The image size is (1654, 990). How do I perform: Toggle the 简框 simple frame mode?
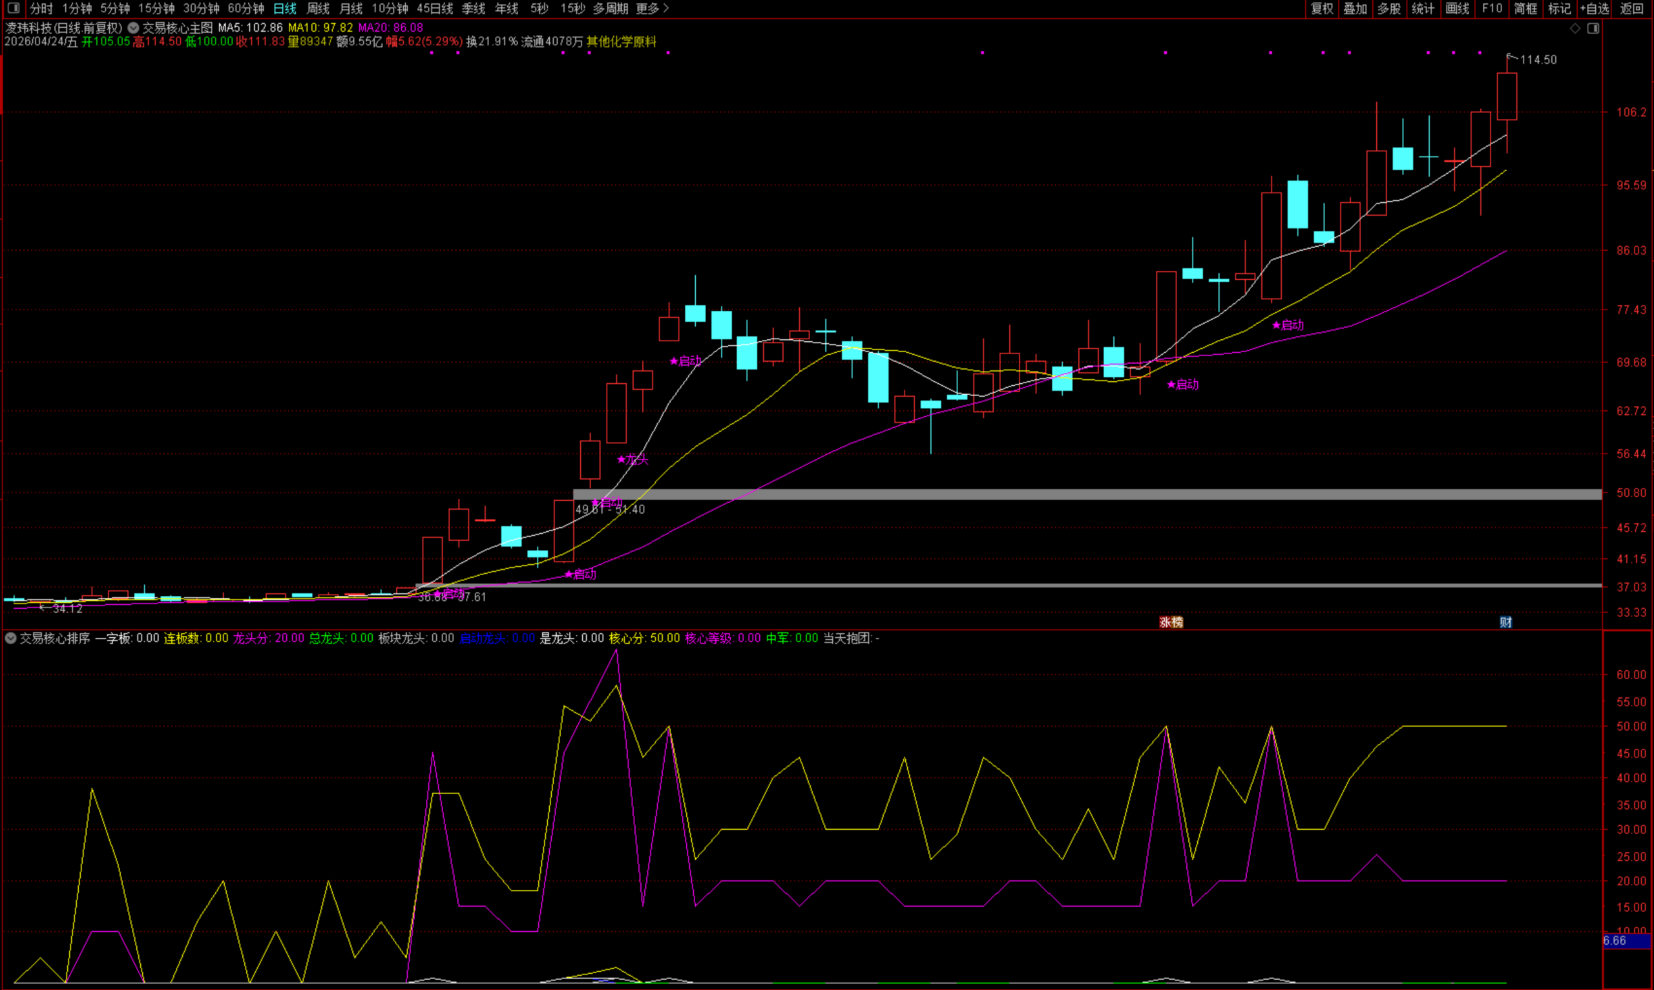1525,8
